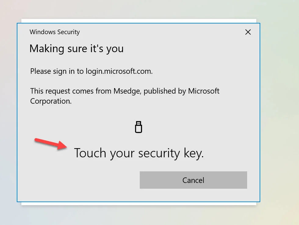This screenshot has height=225, width=299.
Task: Click the 'Making sure it's you' heading
Action: (x=77, y=48)
